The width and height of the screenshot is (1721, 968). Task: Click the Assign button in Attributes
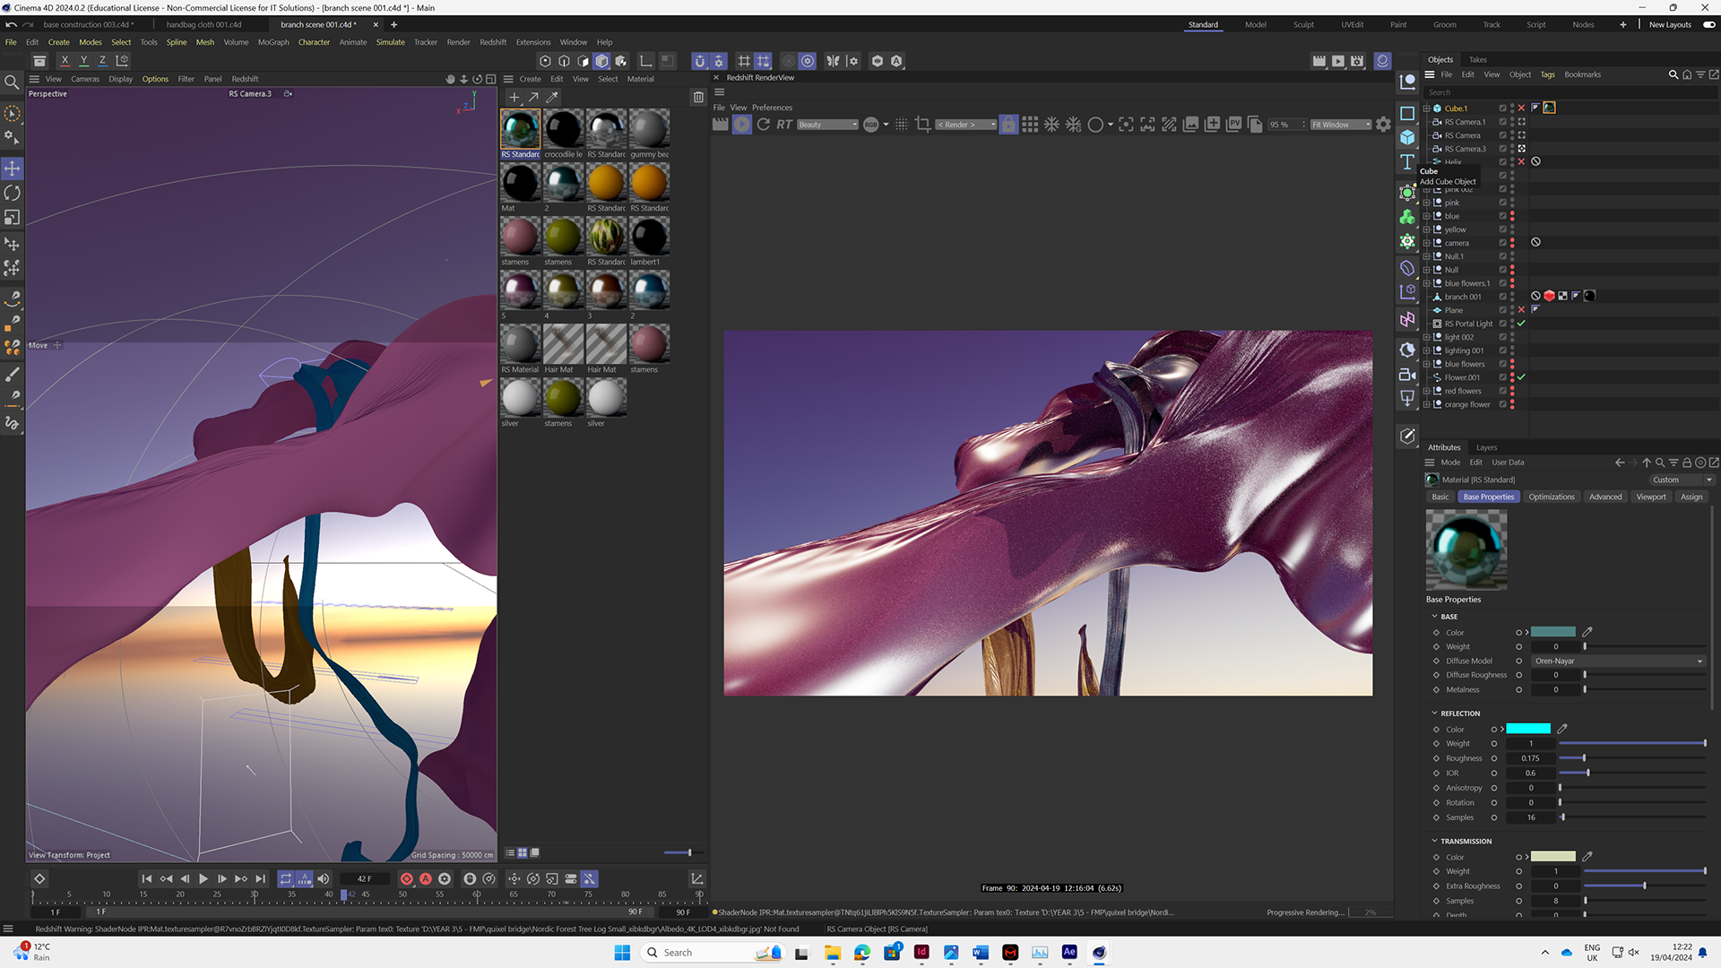click(x=1691, y=497)
